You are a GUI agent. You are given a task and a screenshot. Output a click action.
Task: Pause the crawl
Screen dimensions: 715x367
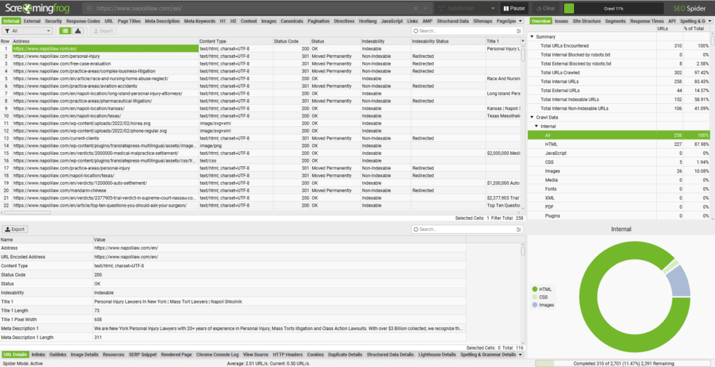(x=513, y=8)
